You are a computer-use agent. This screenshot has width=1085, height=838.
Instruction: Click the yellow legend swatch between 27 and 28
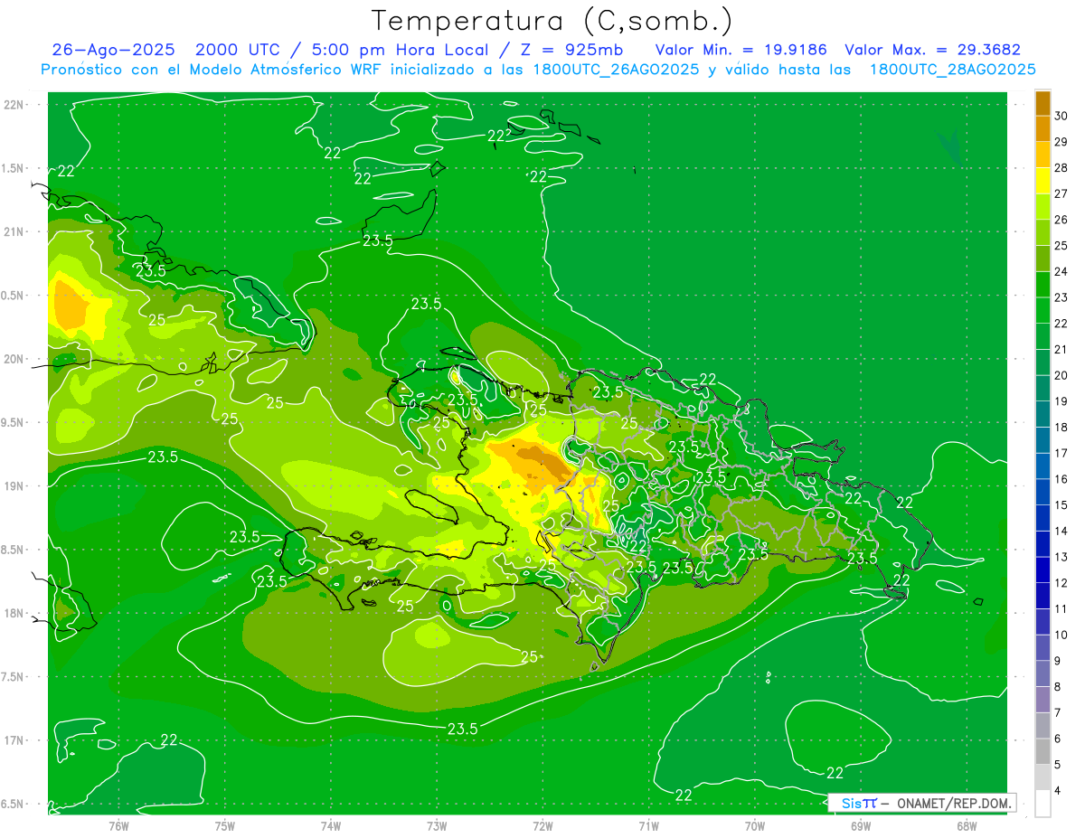point(1043,181)
